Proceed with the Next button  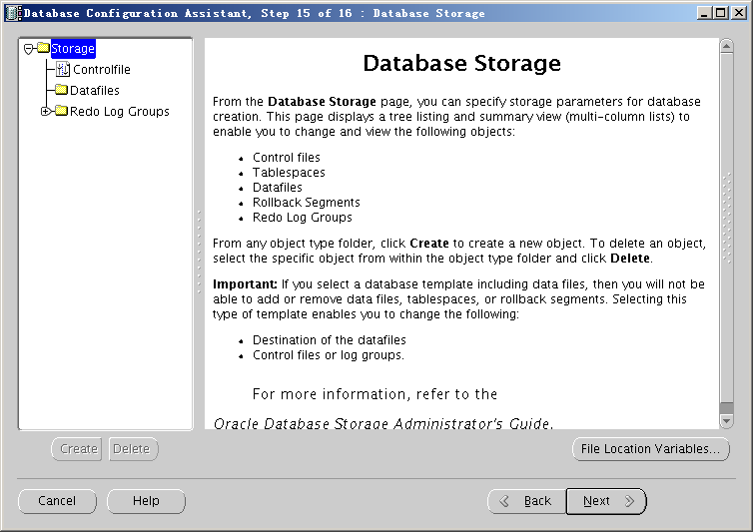click(605, 501)
